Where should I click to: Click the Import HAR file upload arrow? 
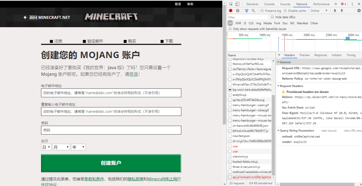[335, 11]
